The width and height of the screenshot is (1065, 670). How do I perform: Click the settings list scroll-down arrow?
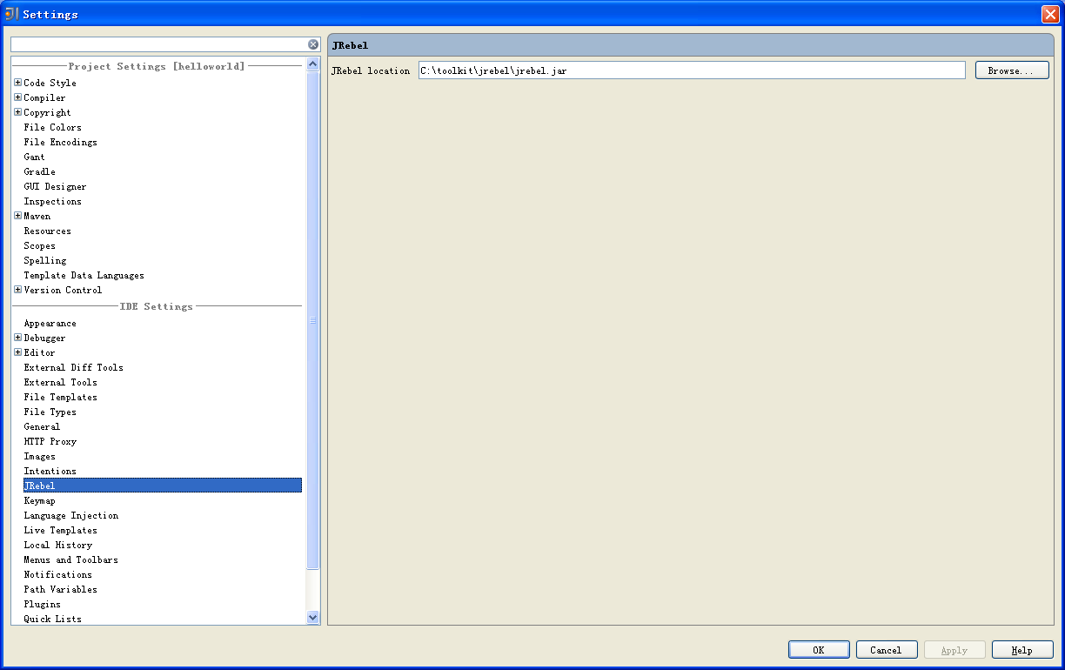pos(313,617)
